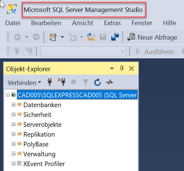Screen dimensions: 184x171
Task: Click the Ausführen button
Action: [x=155, y=52]
